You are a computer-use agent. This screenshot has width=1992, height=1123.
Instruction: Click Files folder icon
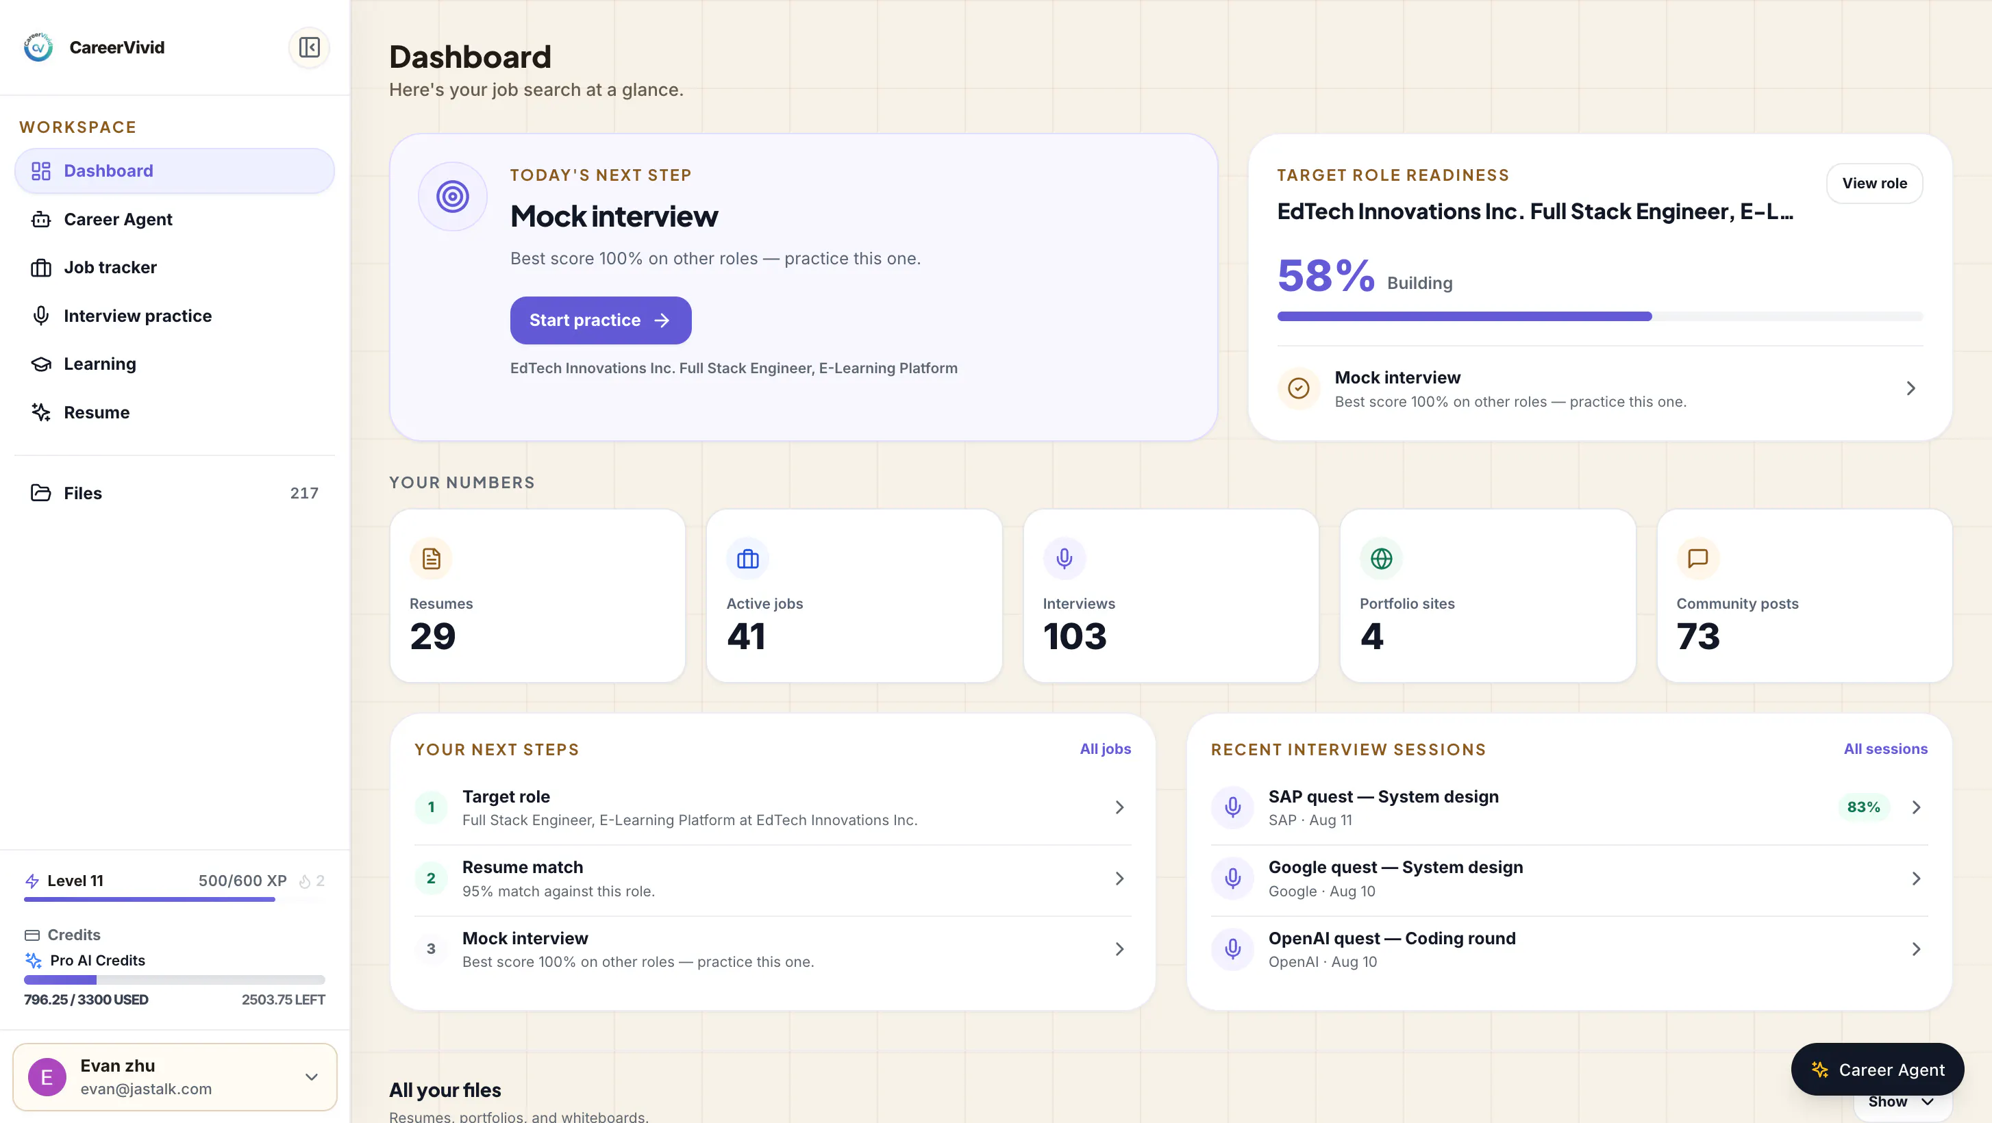coord(41,493)
